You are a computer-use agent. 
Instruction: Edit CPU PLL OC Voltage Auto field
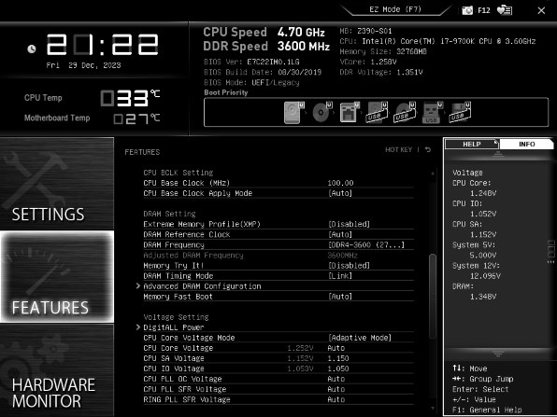pos(336,379)
